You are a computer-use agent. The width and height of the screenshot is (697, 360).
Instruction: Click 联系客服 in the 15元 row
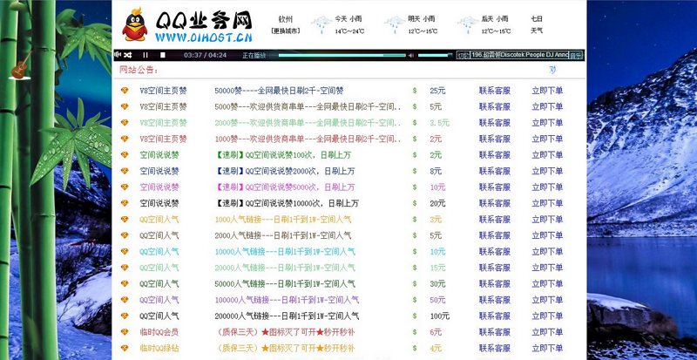point(494,268)
